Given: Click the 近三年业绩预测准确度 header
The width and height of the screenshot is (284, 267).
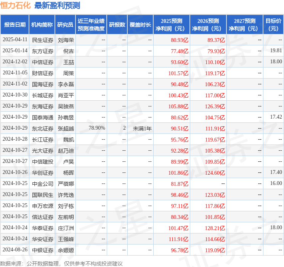Looking at the screenshot, I should pos(91,24).
